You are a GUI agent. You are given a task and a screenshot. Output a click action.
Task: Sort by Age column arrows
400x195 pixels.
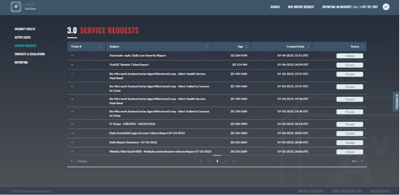point(247,46)
